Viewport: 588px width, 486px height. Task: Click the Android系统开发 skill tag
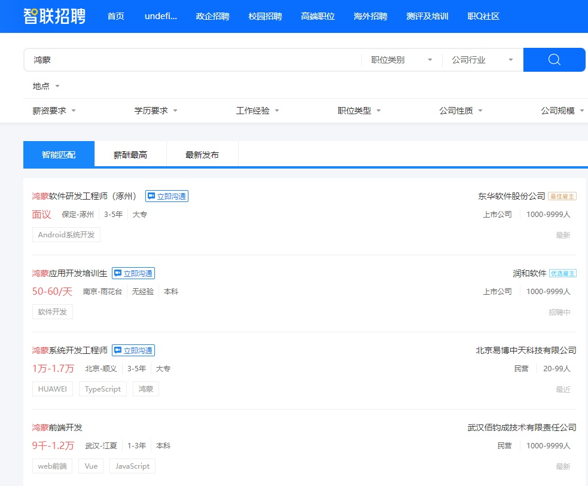click(x=66, y=234)
